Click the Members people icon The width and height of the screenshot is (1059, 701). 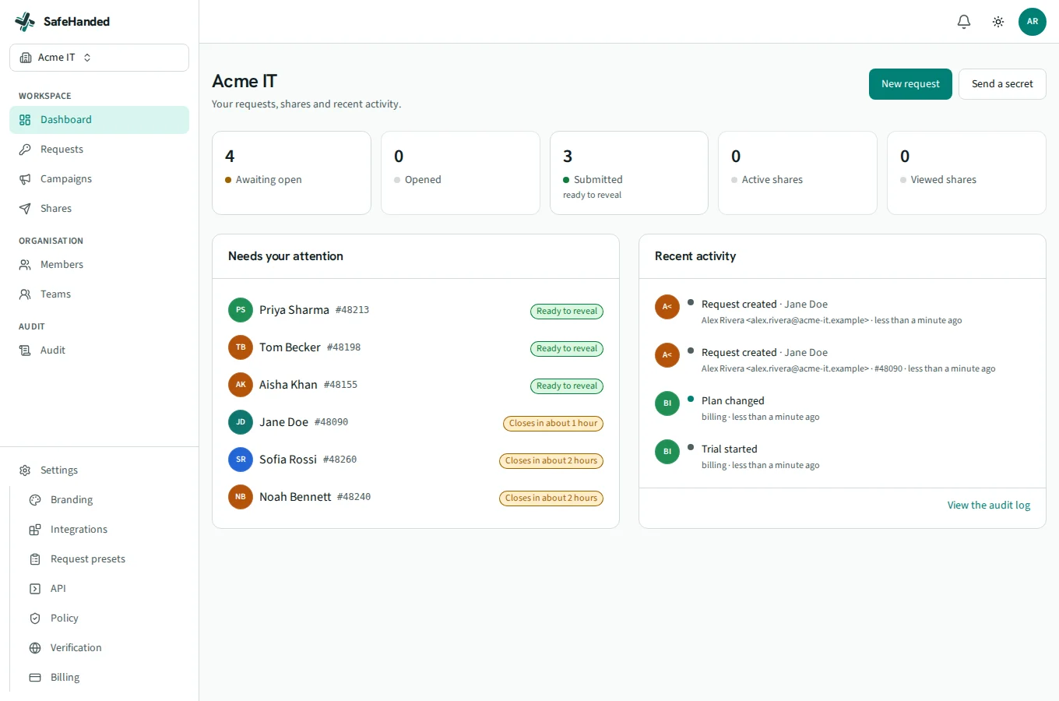click(x=25, y=265)
